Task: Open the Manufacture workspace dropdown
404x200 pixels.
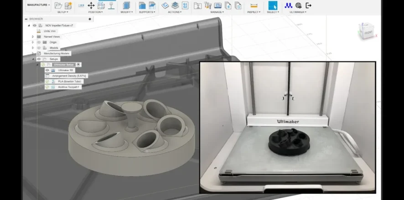Action: [x=38, y=5]
